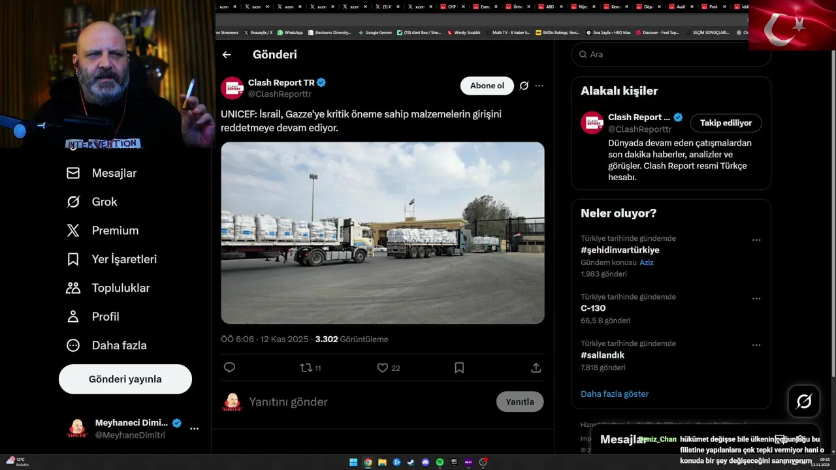Open the Windows Start menu
The width and height of the screenshot is (836, 470).
[353, 462]
